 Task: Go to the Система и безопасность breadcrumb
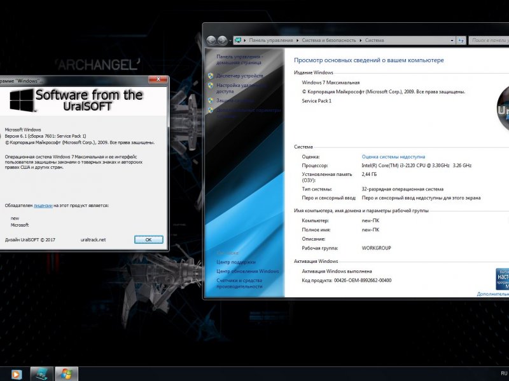click(x=329, y=41)
